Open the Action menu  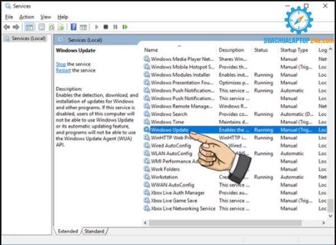point(26,17)
